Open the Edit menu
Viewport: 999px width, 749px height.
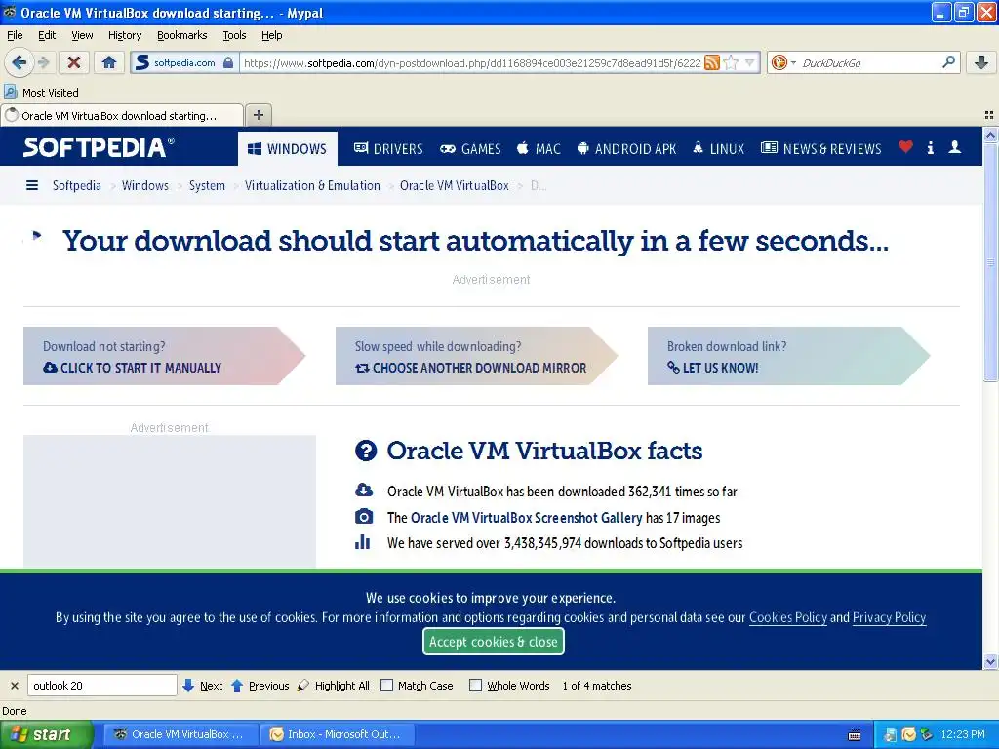point(47,35)
